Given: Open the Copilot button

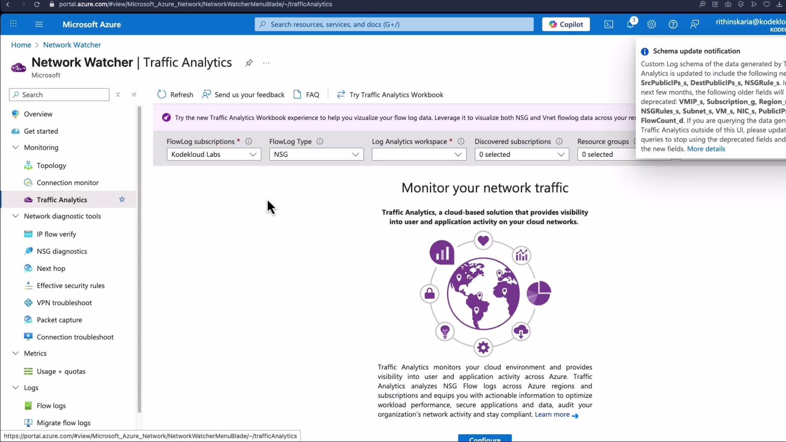Looking at the screenshot, I should coord(566,24).
